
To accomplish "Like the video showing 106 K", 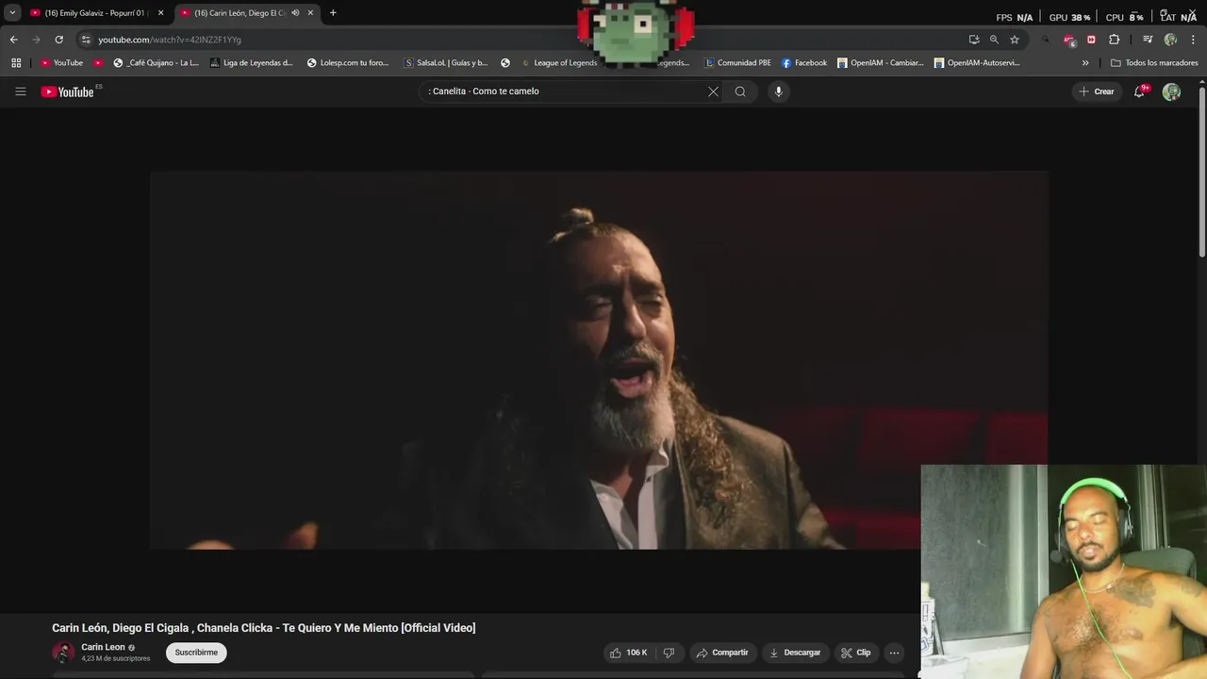I will pyautogui.click(x=628, y=653).
